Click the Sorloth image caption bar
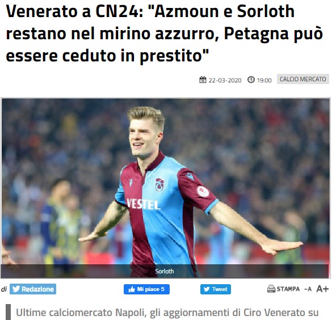The width and height of the screenshot is (332, 320). click(x=166, y=271)
